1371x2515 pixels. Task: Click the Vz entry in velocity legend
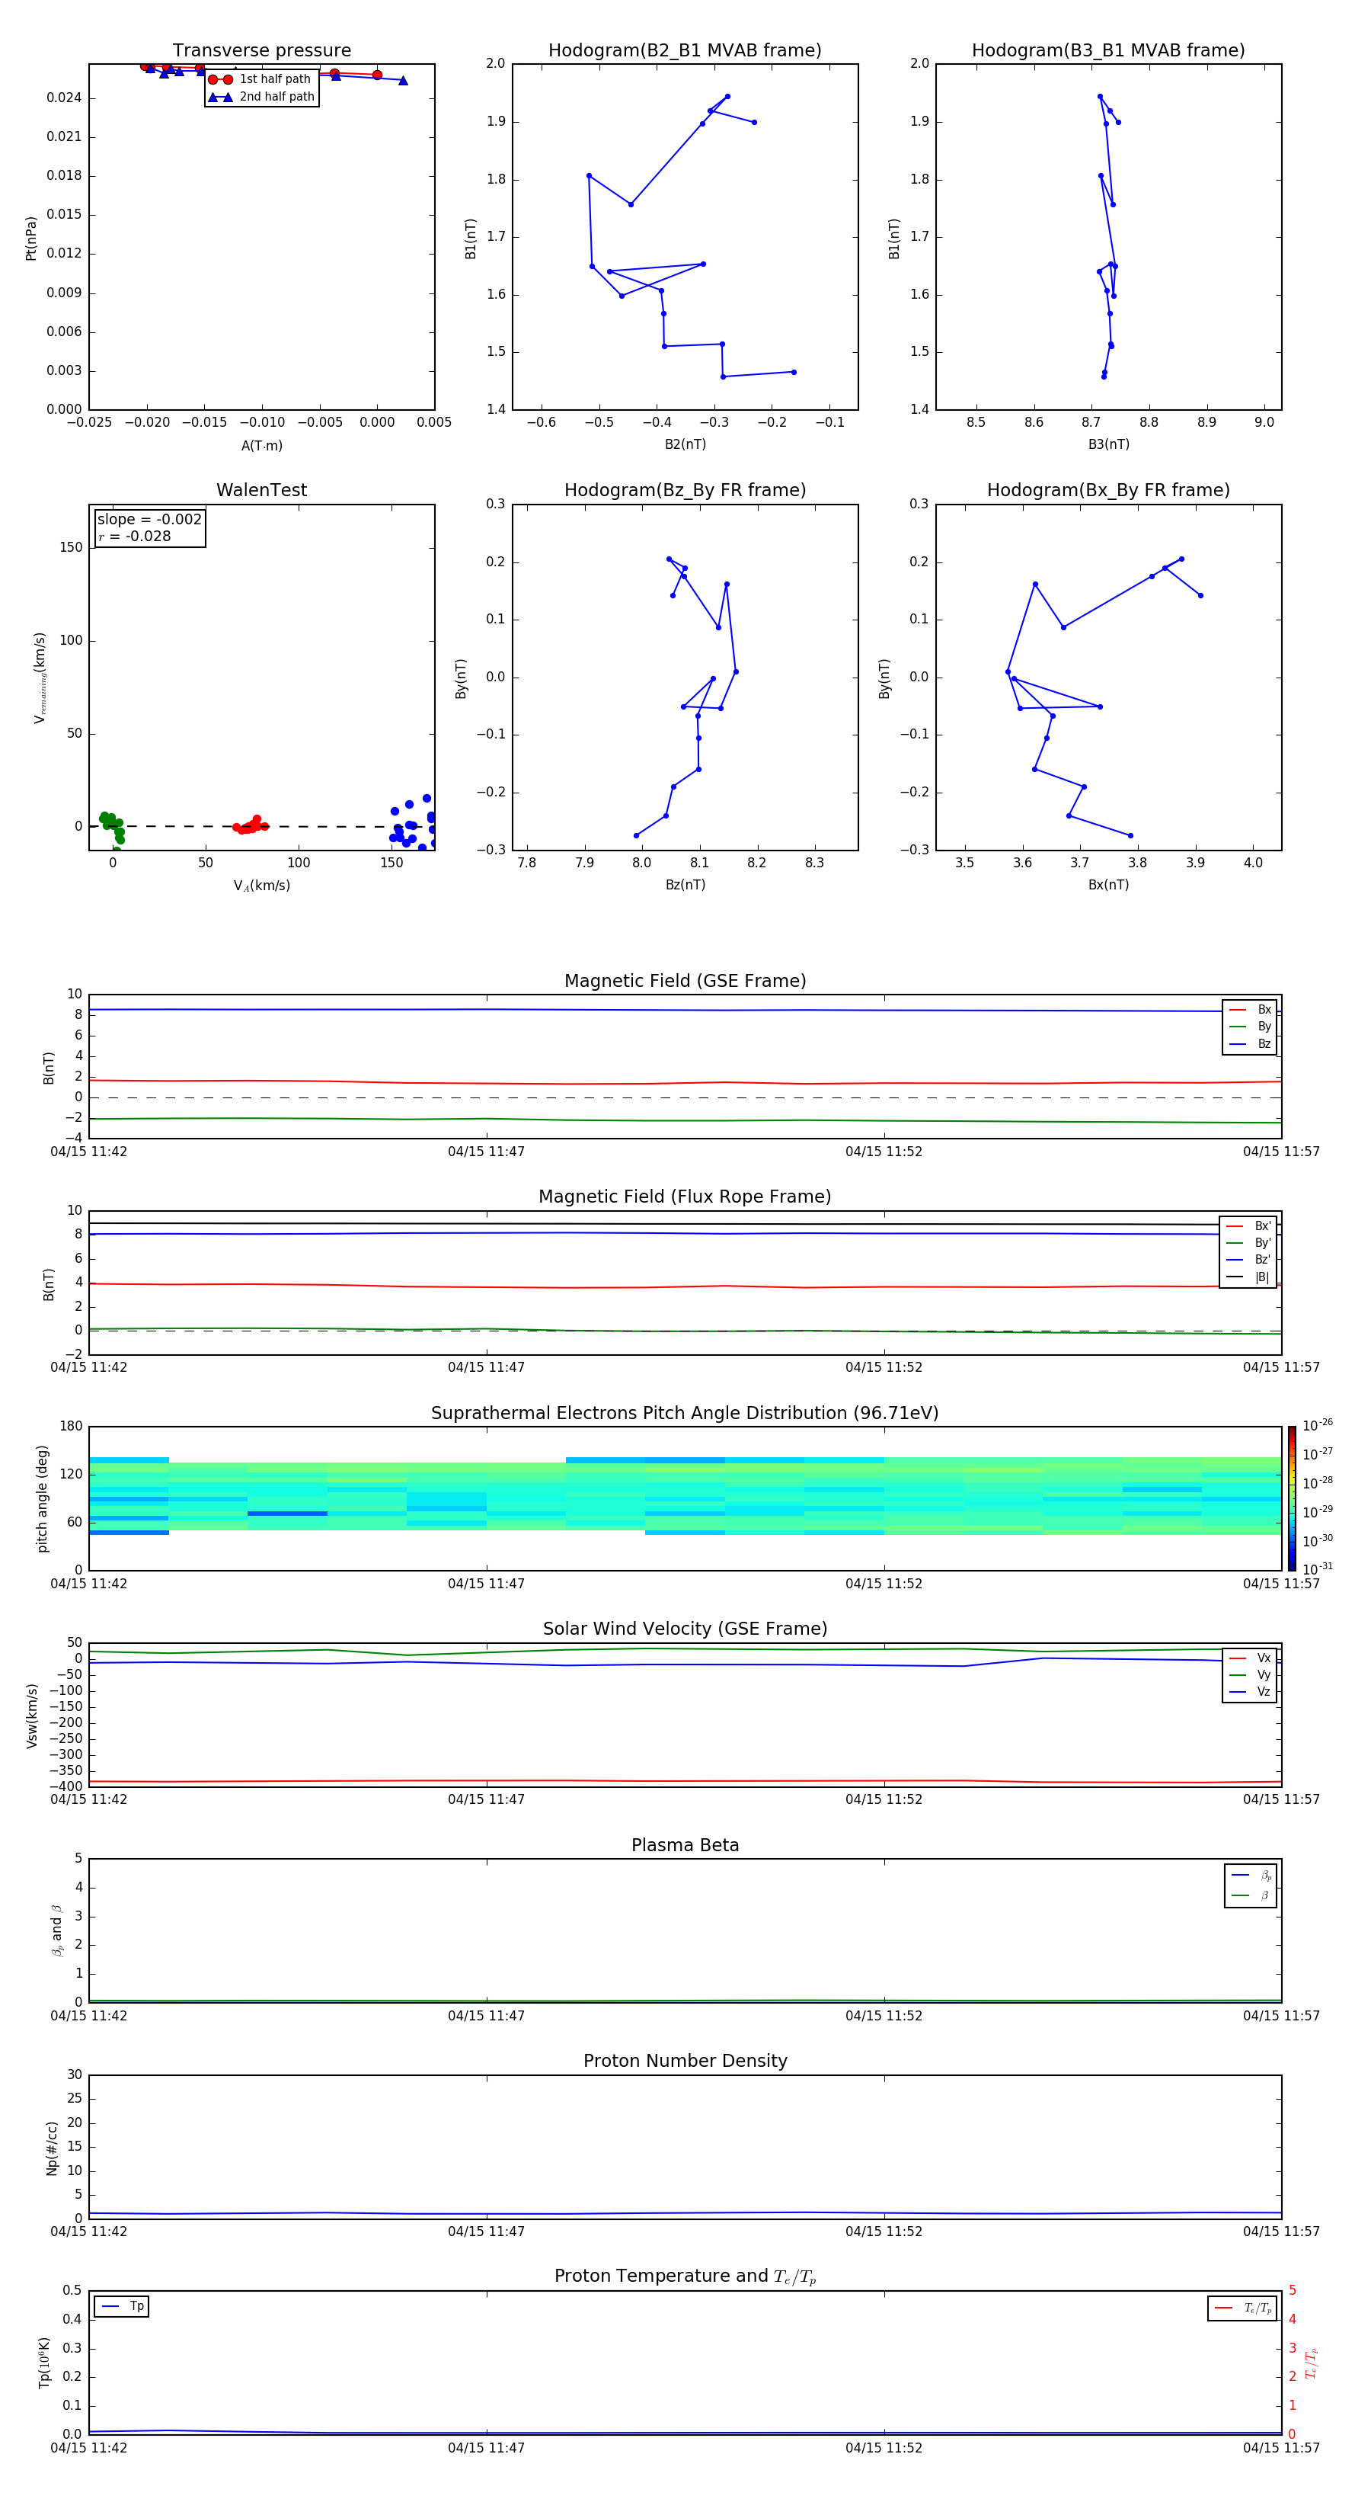pyautogui.click(x=1250, y=1692)
